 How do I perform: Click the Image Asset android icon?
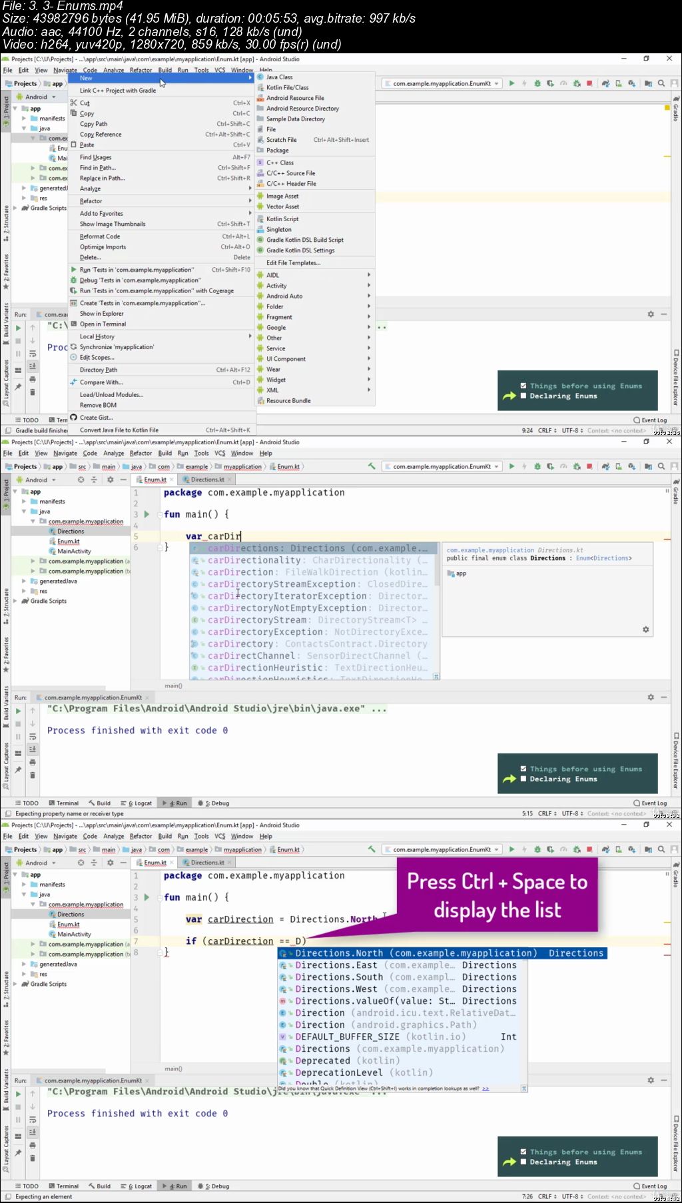(261, 197)
